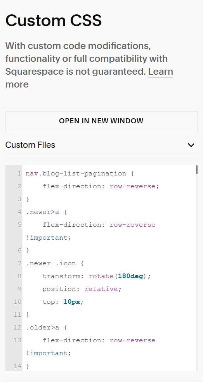This screenshot has width=203, height=382.
Task: Click the code editor vertical scrollbar thumb
Action: (x=196, y=170)
